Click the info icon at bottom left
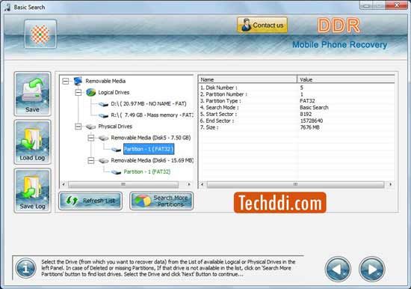The height and width of the screenshot is (289, 411). 25,268
